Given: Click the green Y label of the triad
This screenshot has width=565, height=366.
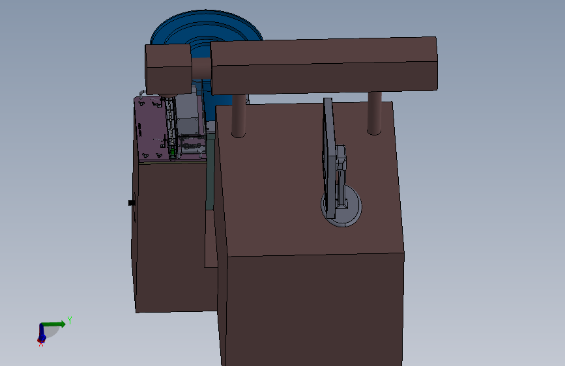Looking at the screenshot, I should [70, 320].
